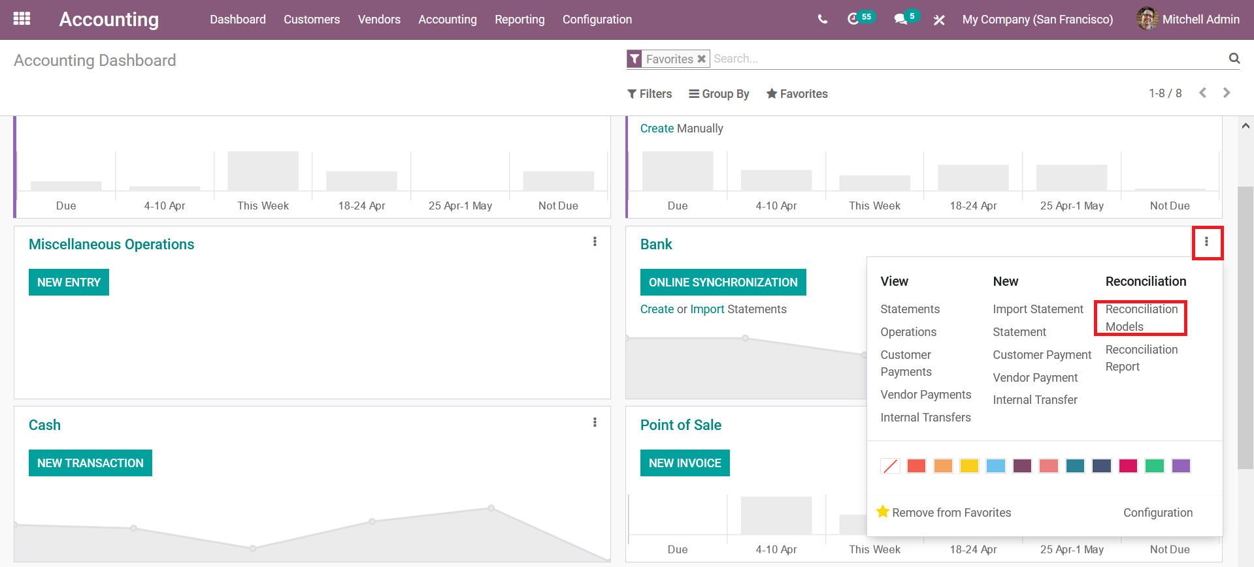Go to next page arrow

coord(1227,93)
